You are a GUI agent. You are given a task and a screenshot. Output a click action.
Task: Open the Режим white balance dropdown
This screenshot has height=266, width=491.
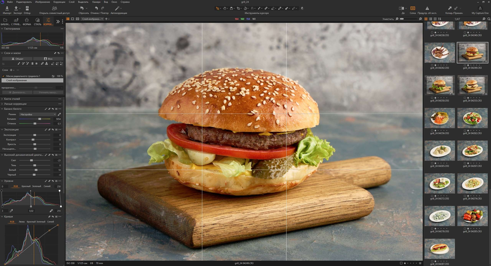coord(38,114)
